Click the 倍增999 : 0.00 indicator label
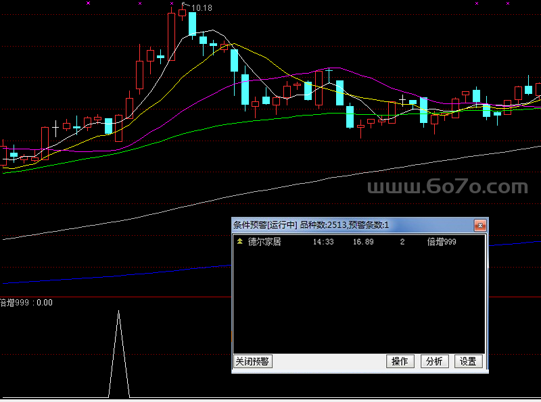 (26, 303)
